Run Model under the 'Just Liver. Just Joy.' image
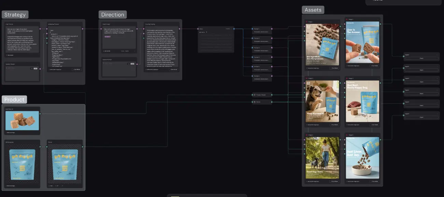 point(374,181)
